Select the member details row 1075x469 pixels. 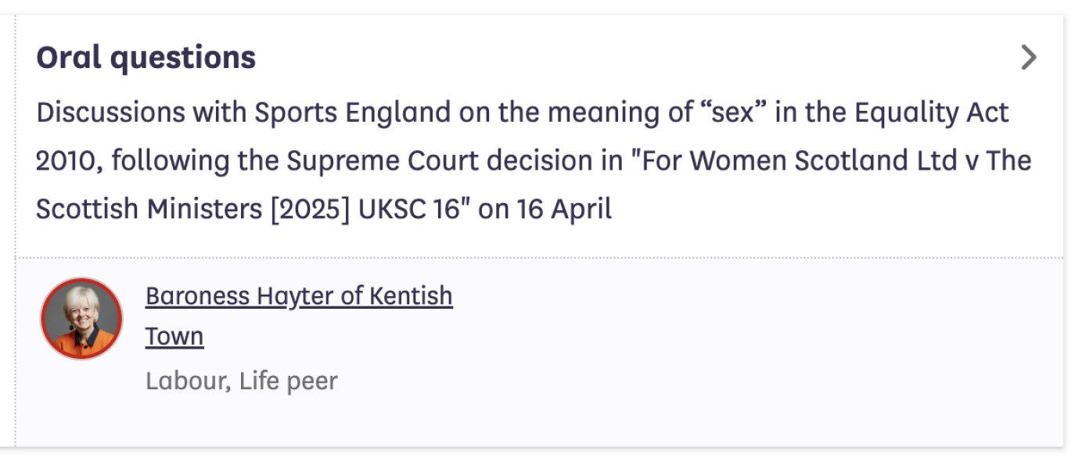pyautogui.click(x=313, y=336)
